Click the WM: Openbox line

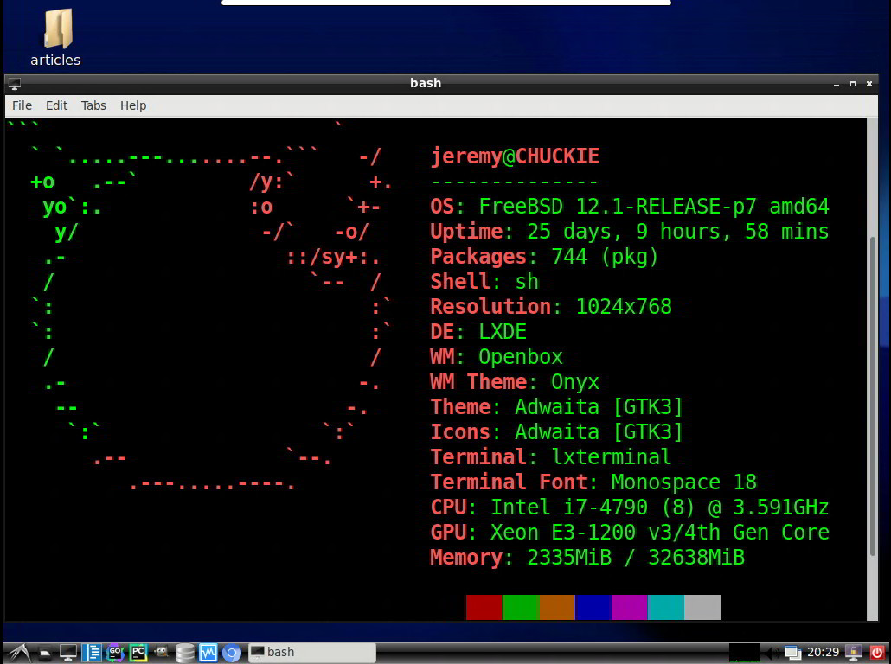pos(497,357)
